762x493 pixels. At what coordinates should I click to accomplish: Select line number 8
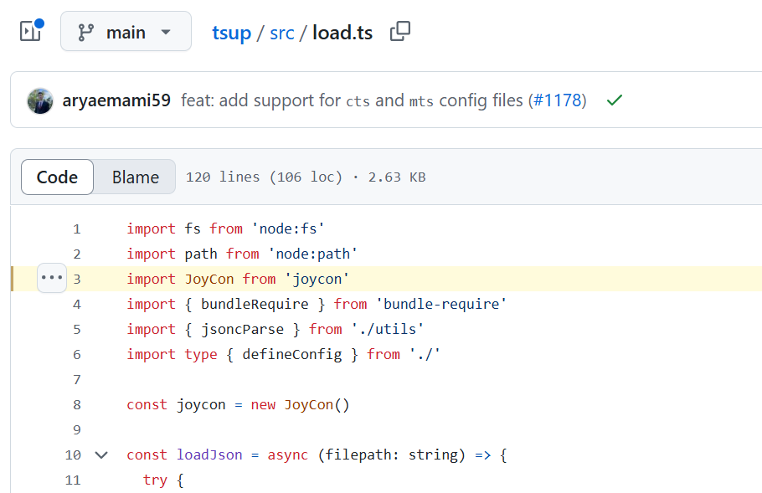coord(77,405)
